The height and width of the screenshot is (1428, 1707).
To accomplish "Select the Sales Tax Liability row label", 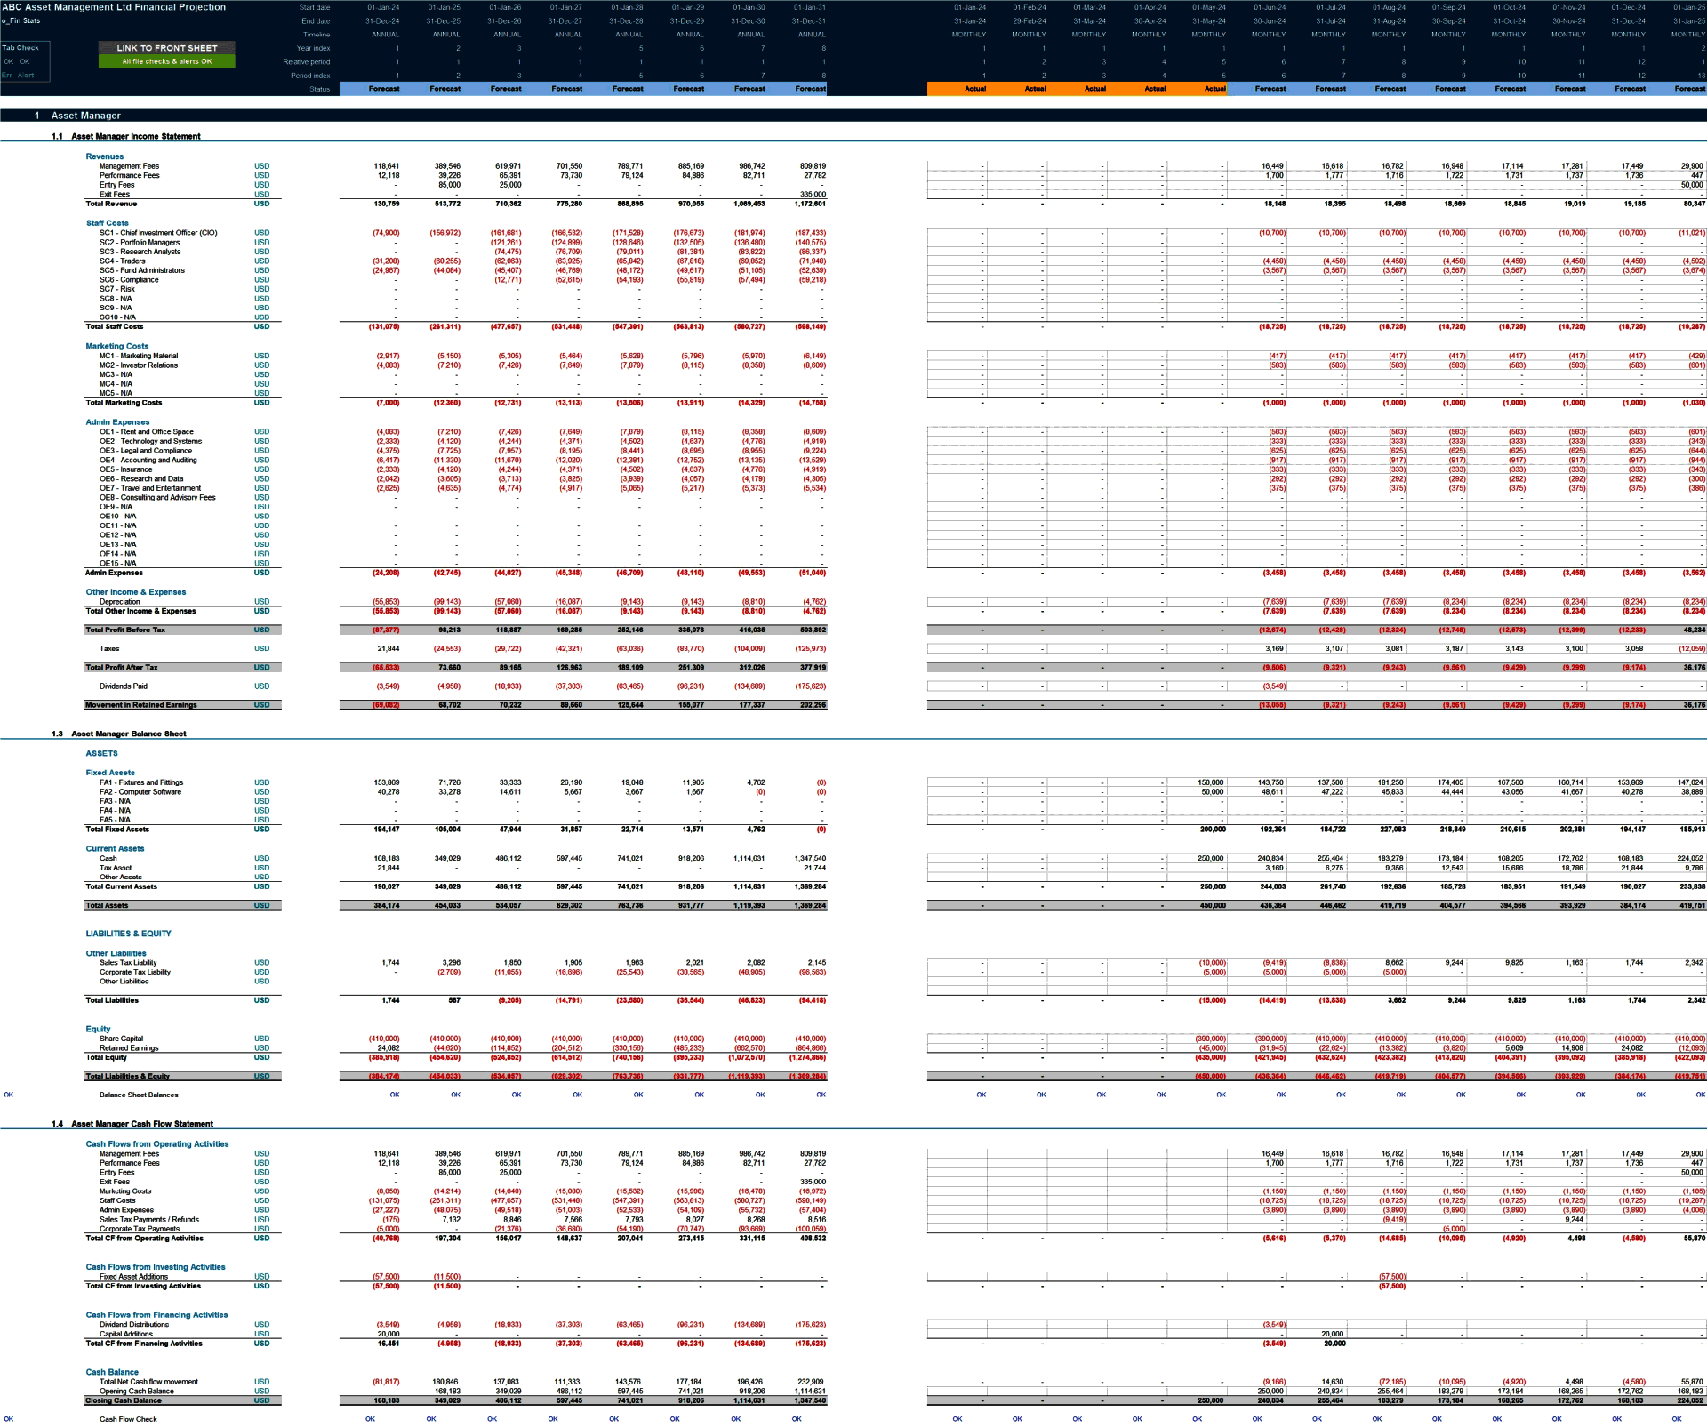I will (x=128, y=963).
